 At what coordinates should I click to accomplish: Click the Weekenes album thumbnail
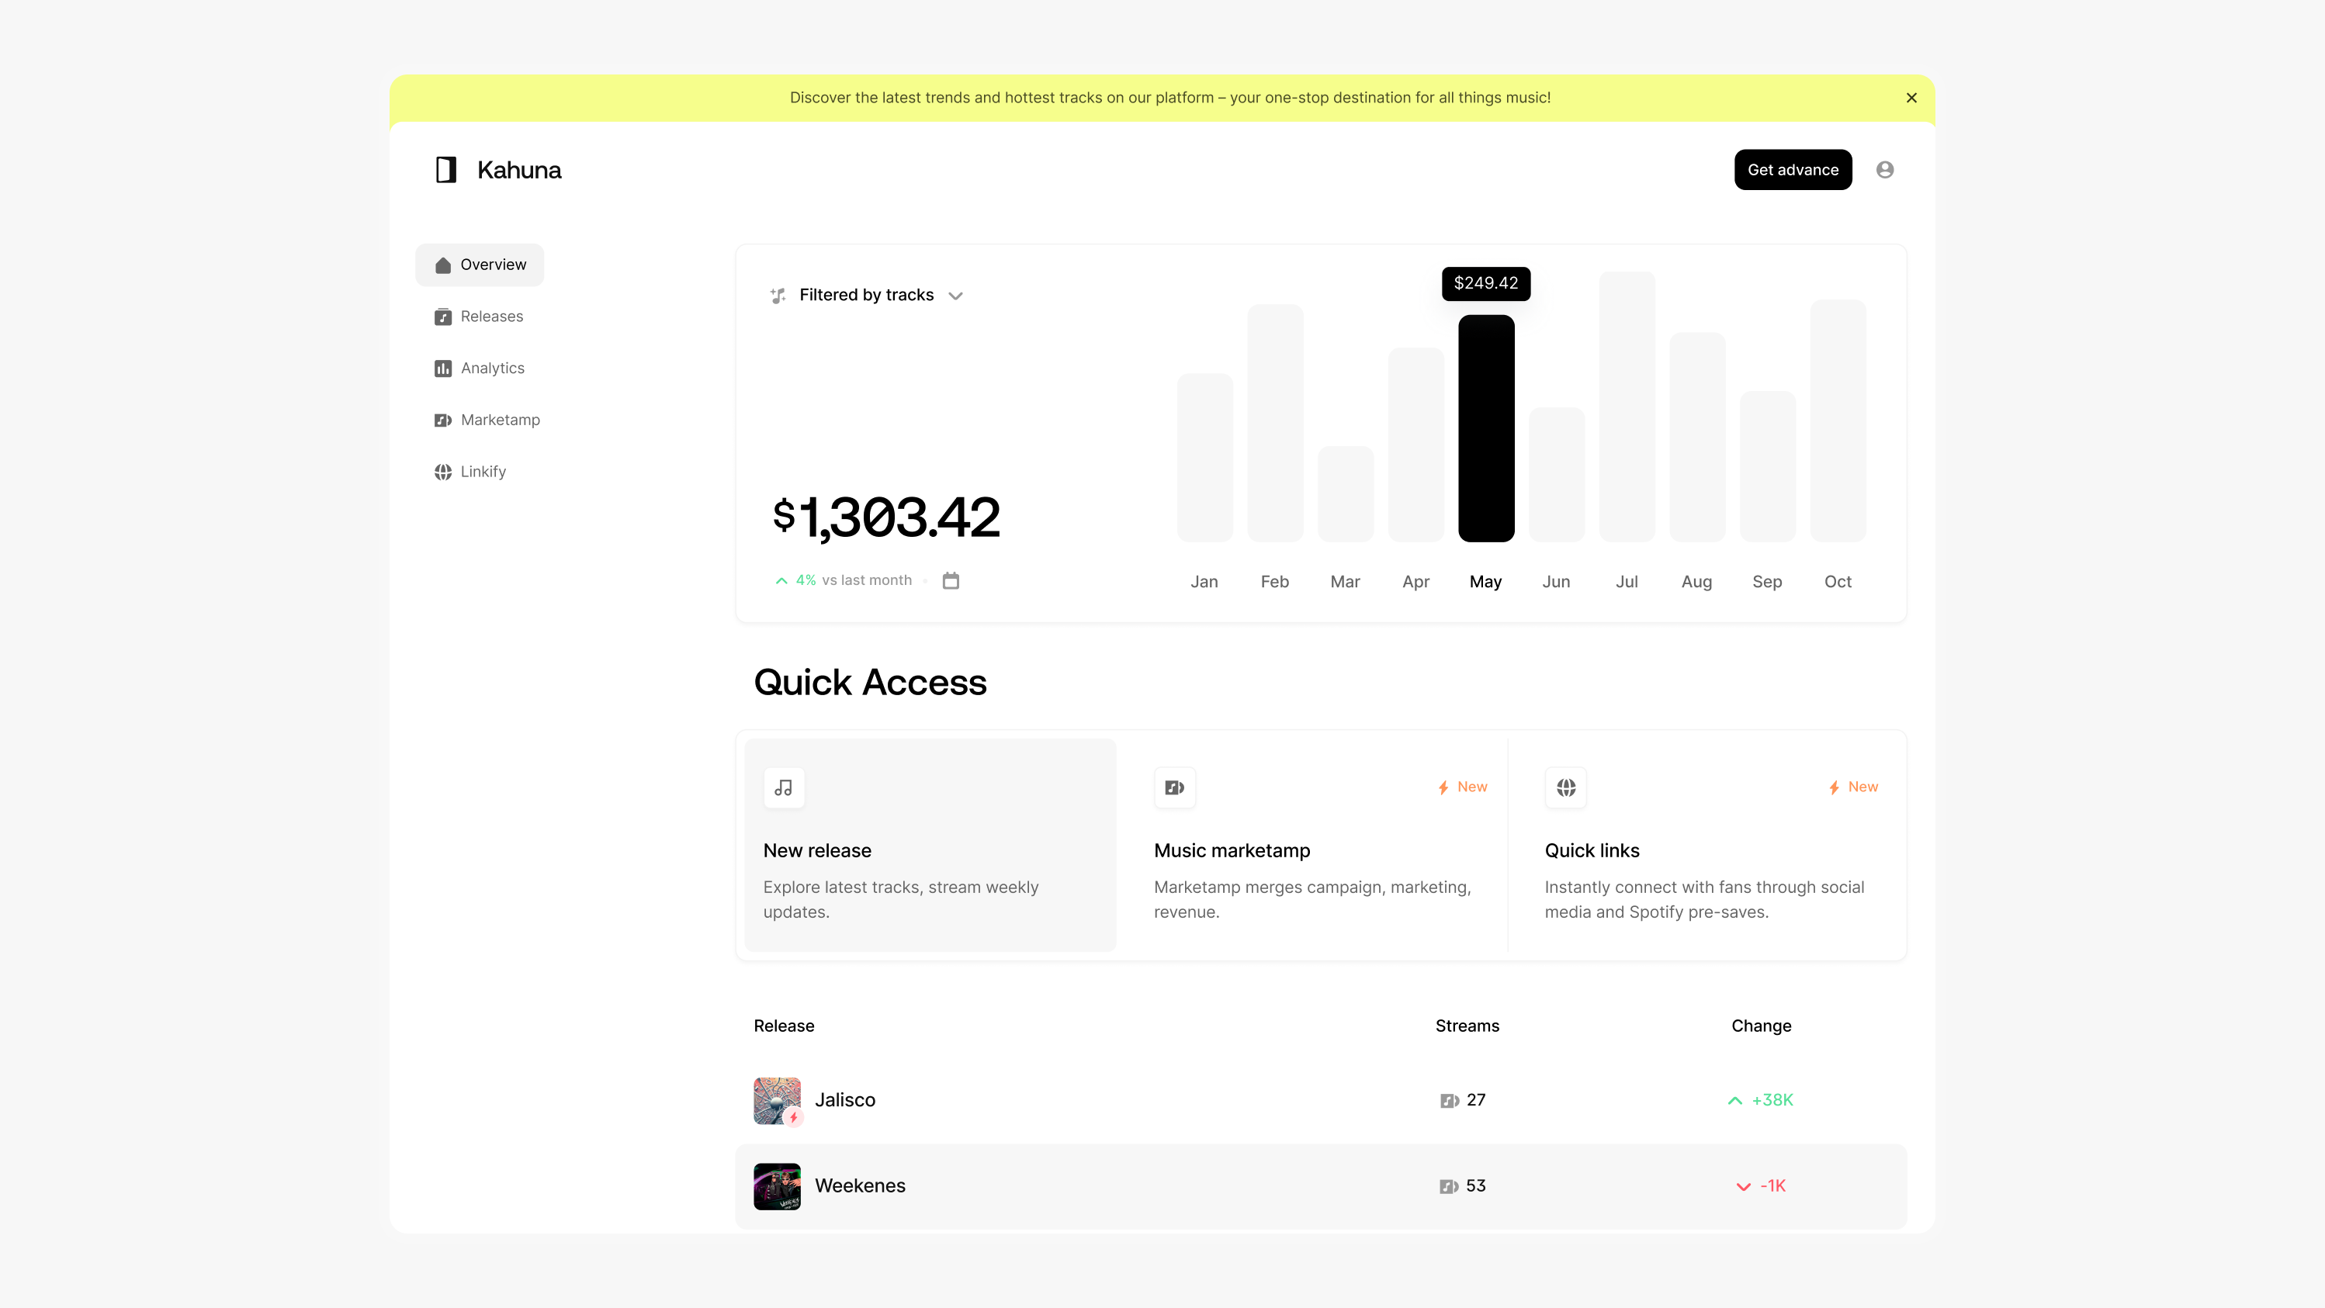[x=777, y=1186]
